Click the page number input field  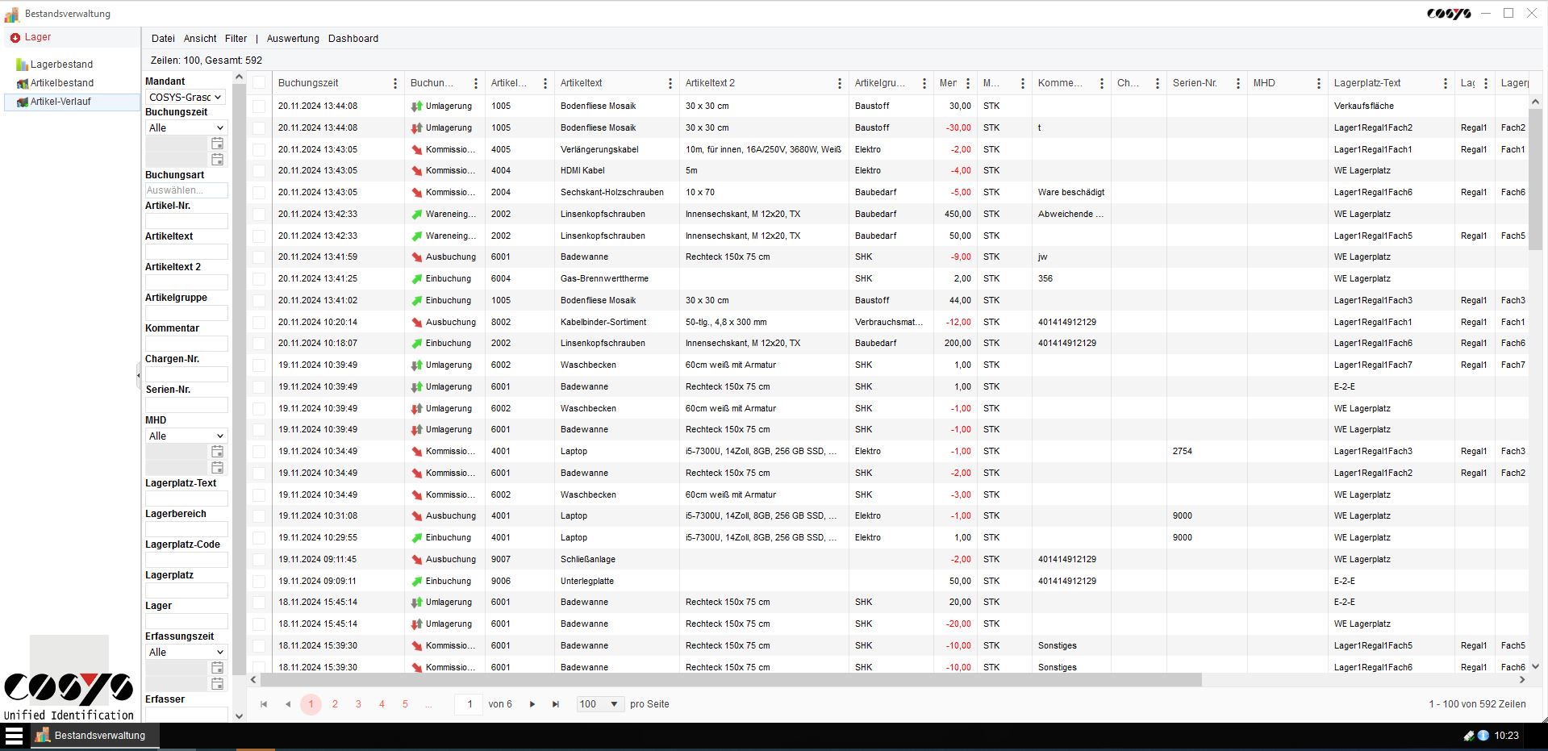click(x=469, y=704)
